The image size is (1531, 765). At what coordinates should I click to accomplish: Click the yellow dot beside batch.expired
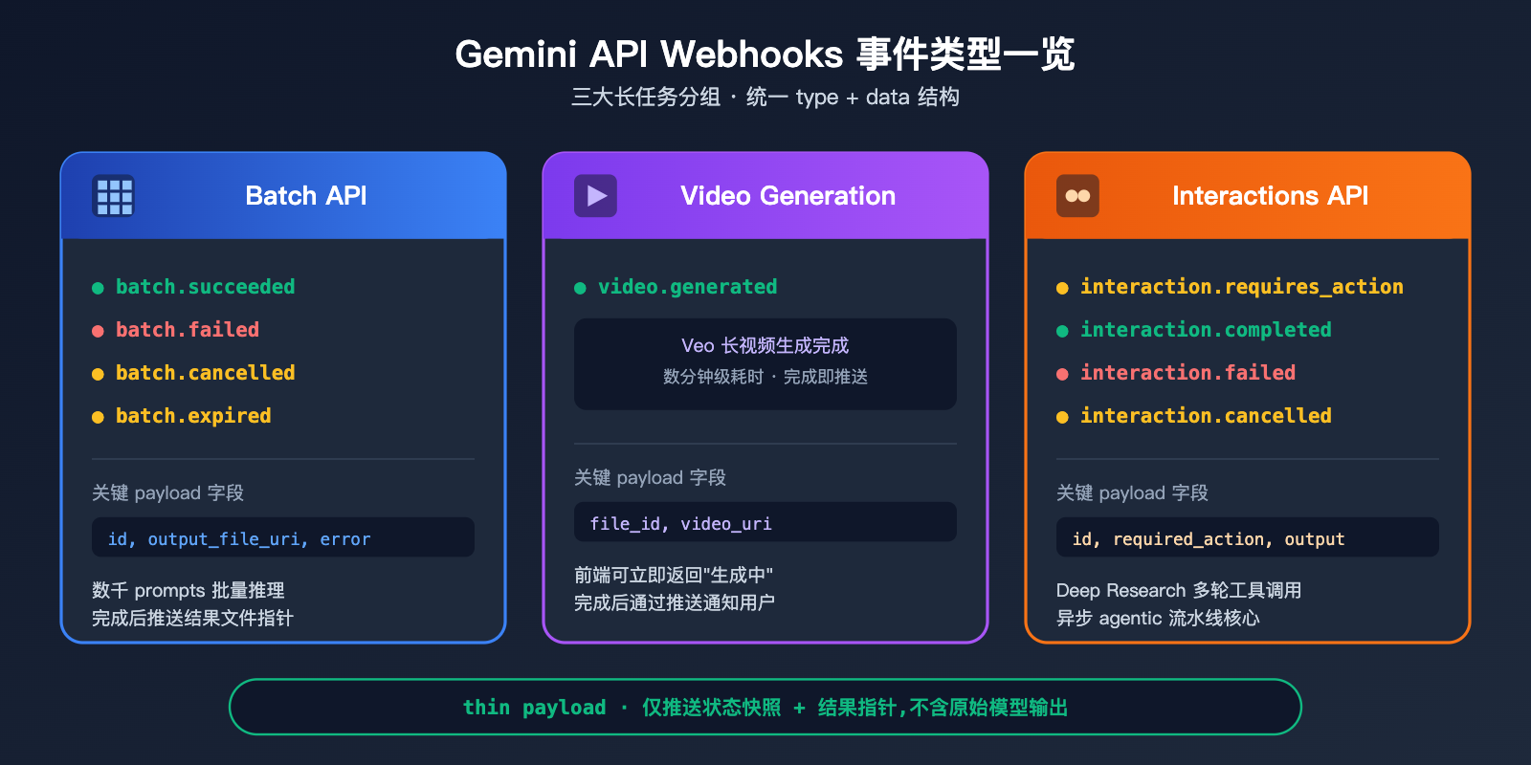pyautogui.click(x=98, y=417)
